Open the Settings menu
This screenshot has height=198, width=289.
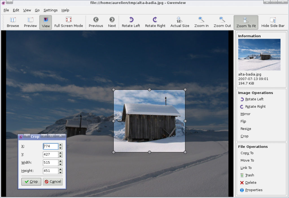[x=51, y=10]
